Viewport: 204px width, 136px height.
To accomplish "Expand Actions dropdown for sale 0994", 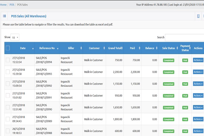I will click(x=198, y=60).
